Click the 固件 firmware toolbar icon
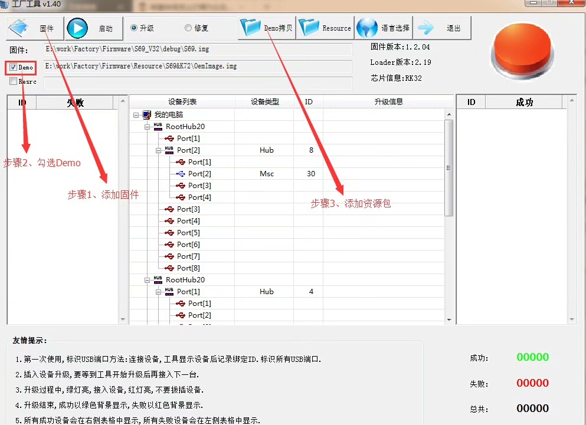The width and height of the screenshot is (586, 425). point(19,28)
